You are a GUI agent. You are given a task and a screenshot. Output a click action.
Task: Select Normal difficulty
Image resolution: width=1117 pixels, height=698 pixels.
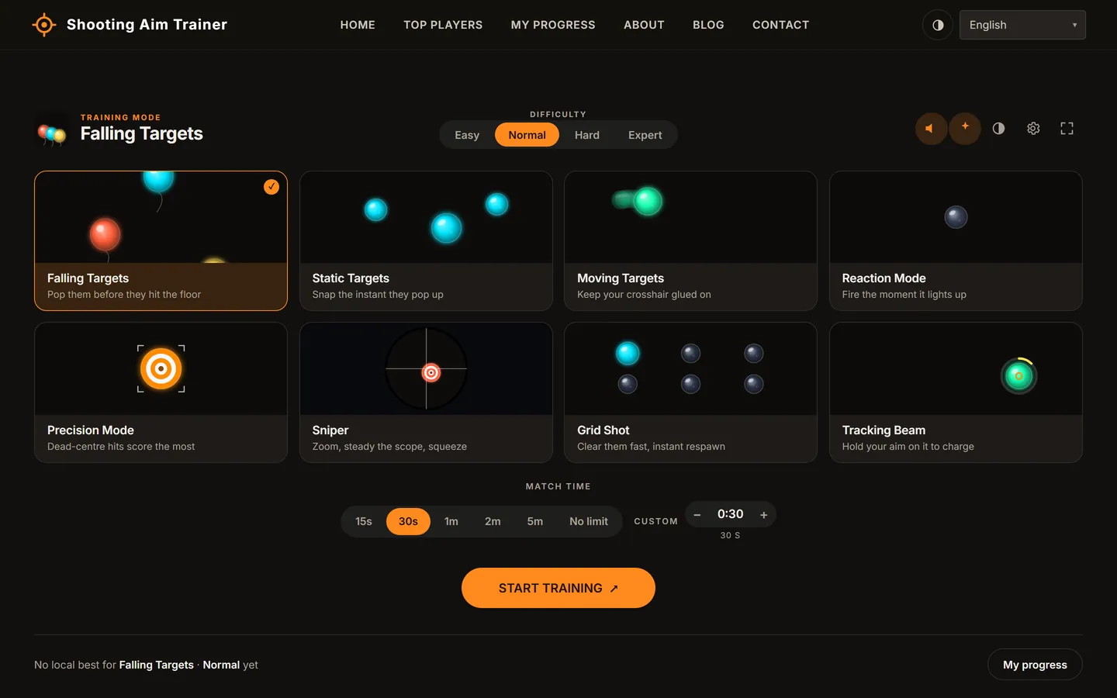click(527, 135)
